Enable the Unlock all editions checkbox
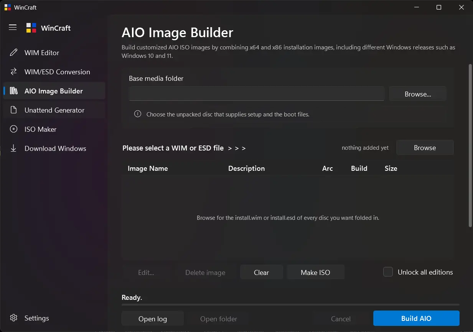Viewport: 473px width, 332px height. click(x=388, y=272)
